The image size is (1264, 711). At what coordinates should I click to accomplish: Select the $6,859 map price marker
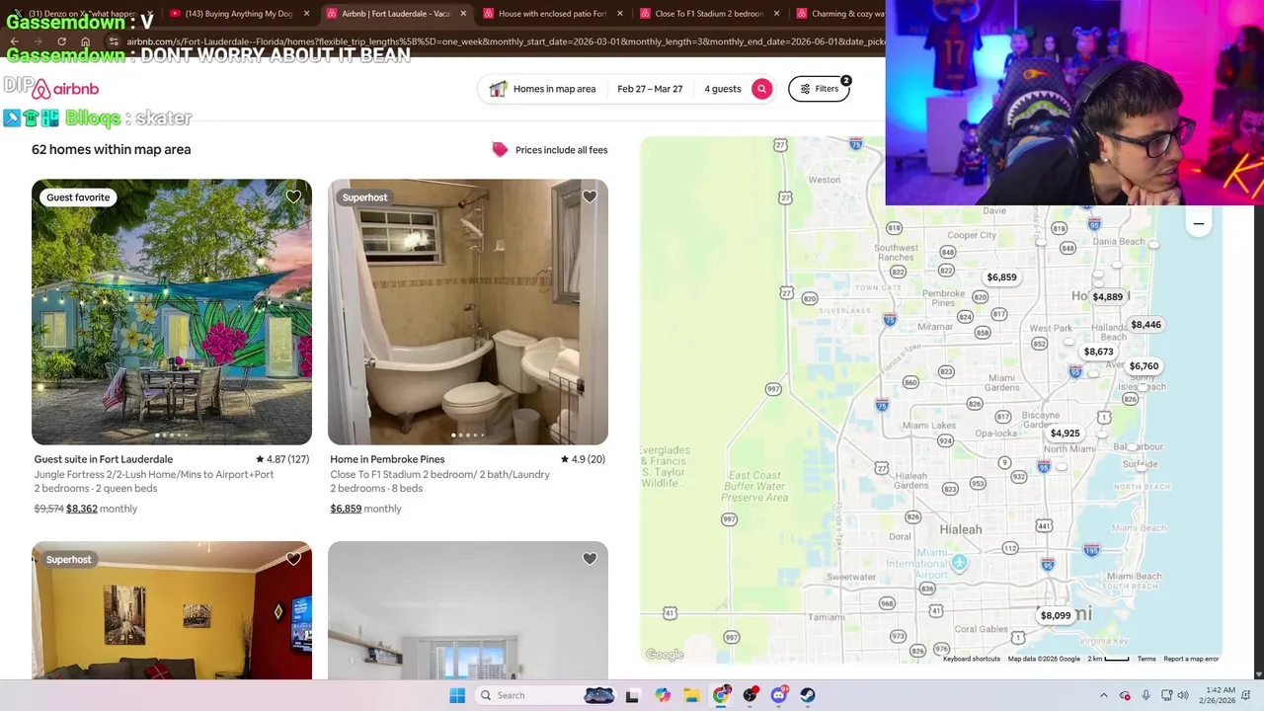tap(1001, 277)
